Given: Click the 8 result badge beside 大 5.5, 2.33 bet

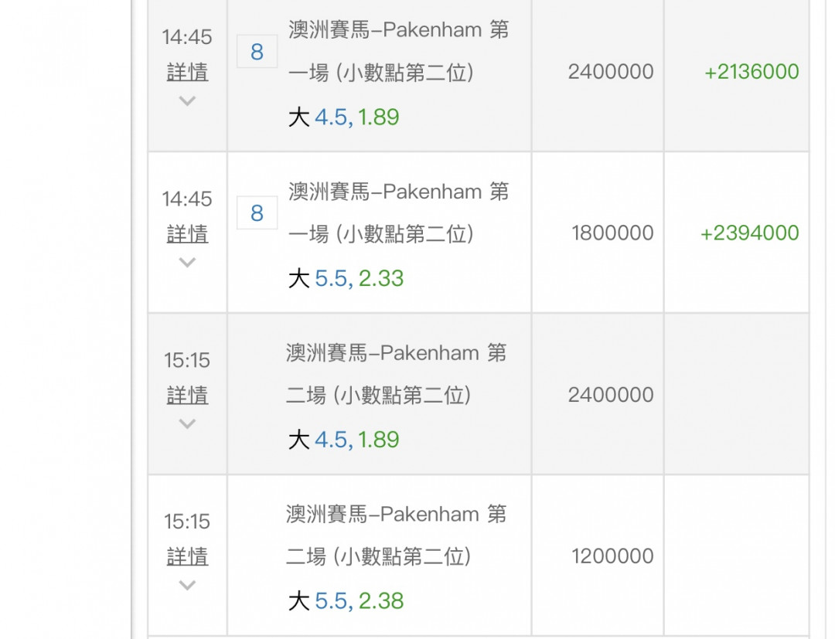Looking at the screenshot, I should pos(257,212).
